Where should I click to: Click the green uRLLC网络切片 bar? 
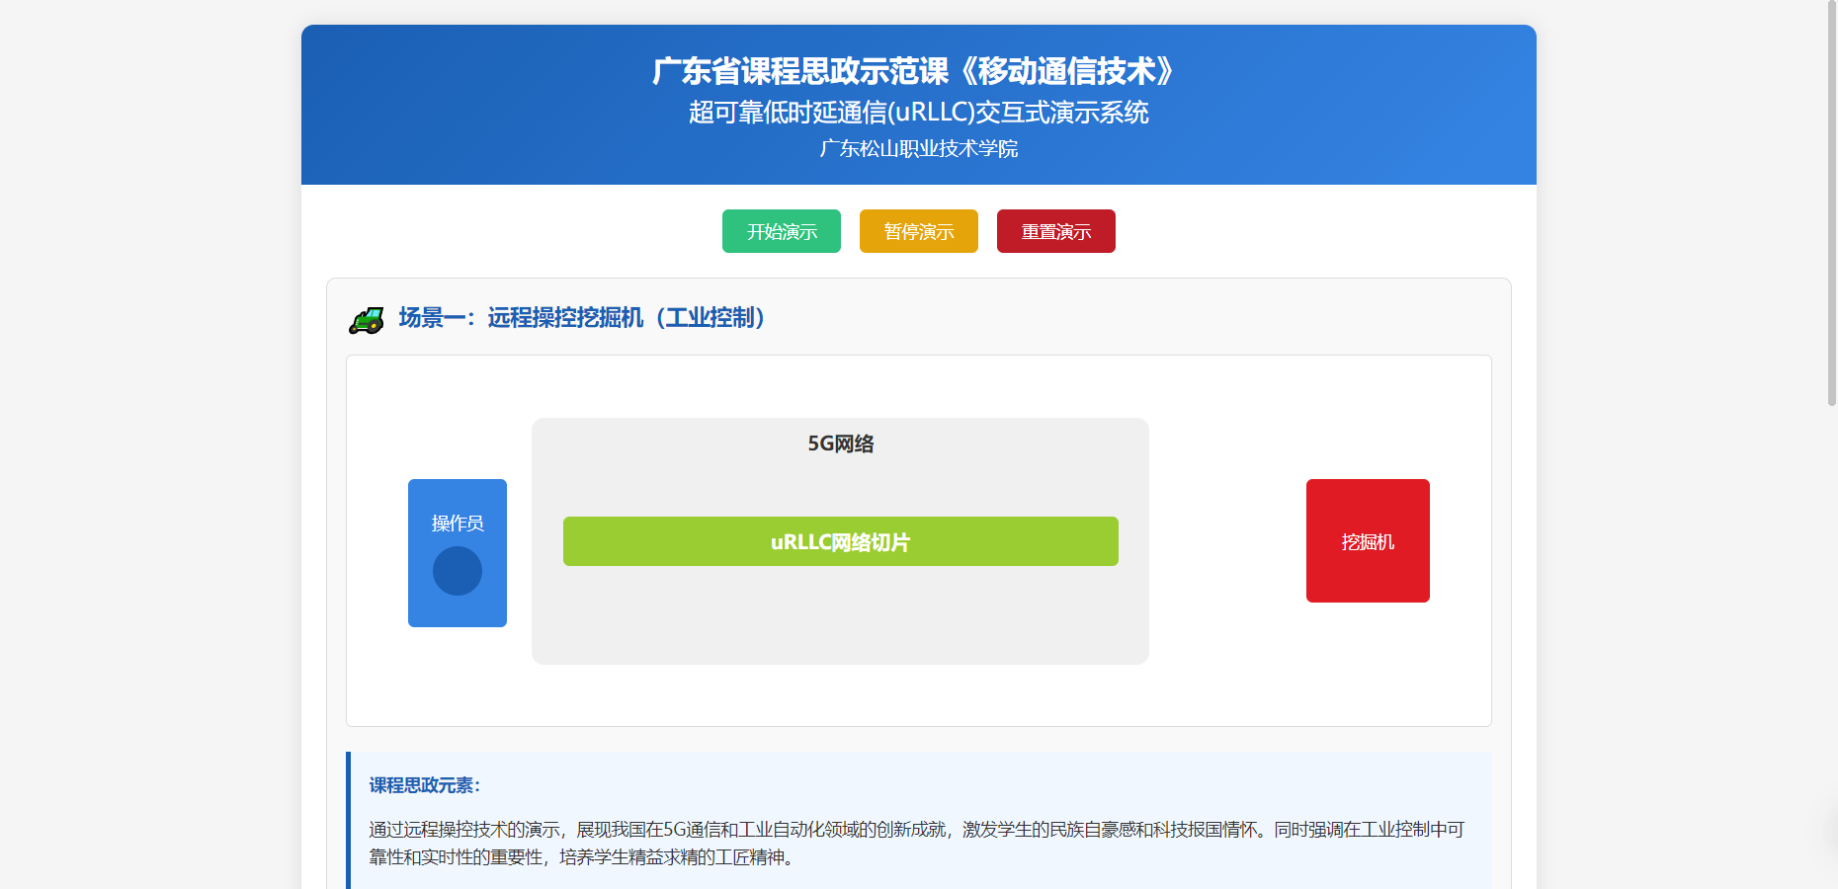840,541
